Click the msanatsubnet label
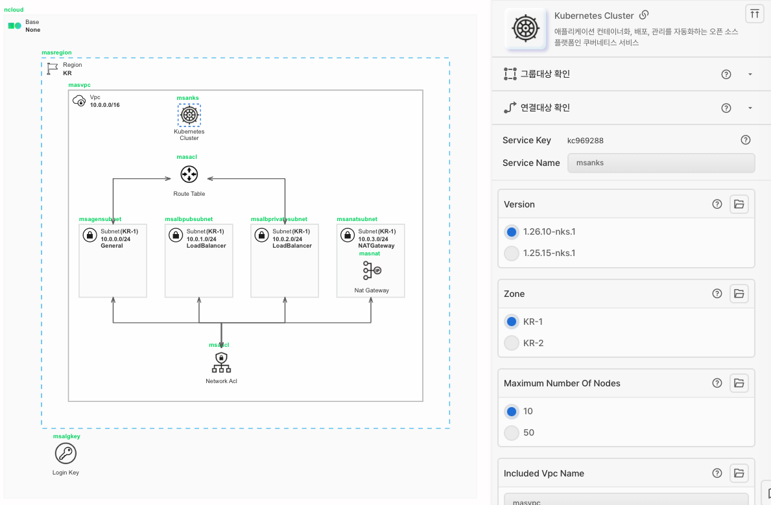The image size is (771, 505). (x=357, y=219)
